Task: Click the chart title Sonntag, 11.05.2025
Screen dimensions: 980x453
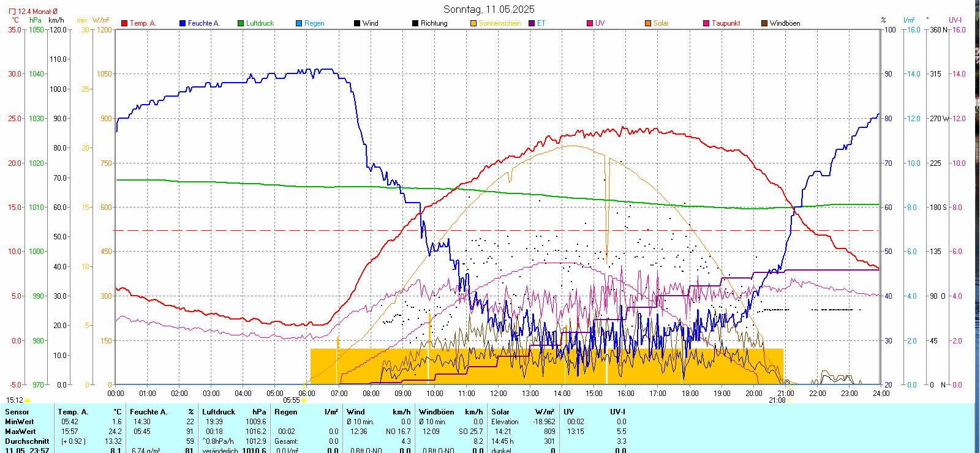Action: point(489,9)
